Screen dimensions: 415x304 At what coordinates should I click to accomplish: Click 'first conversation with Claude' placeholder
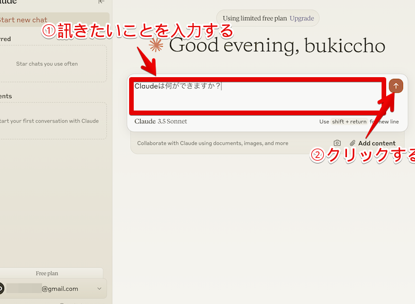(49, 121)
